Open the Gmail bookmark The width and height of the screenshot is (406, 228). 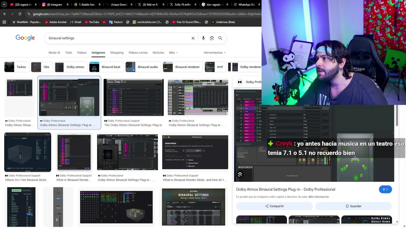tap(75, 22)
